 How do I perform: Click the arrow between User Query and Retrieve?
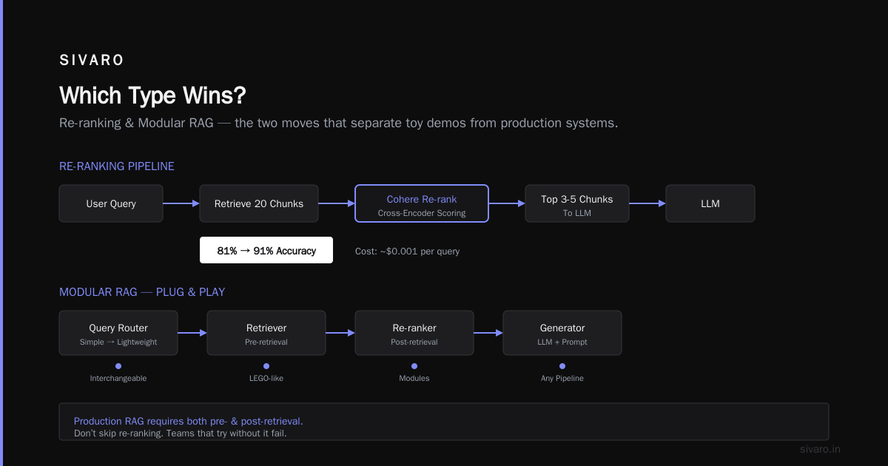point(181,203)
